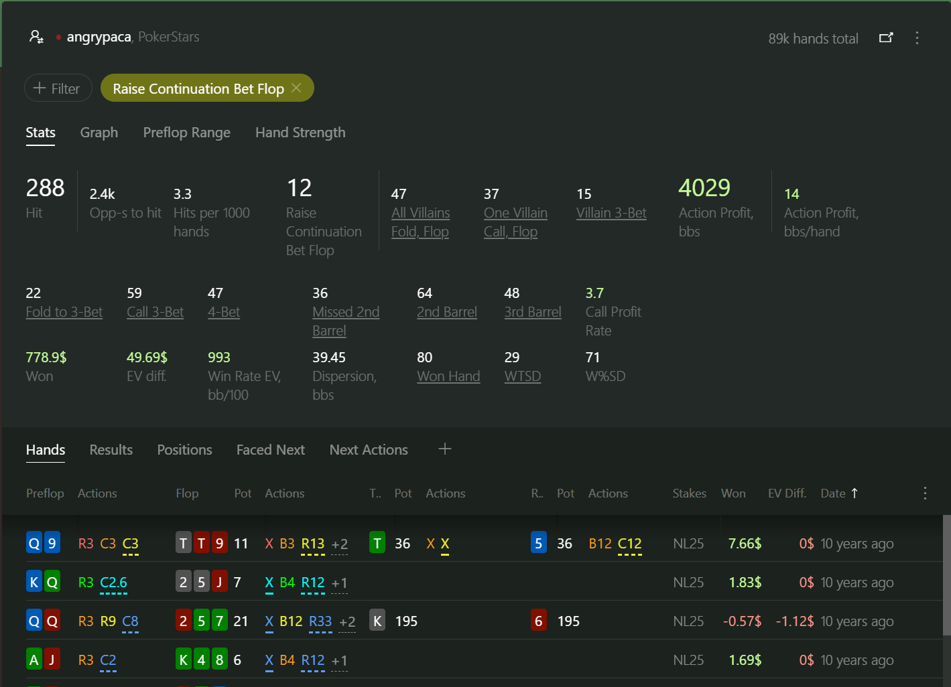Click the T T 9 flop cards
Screen dimensions: 951x687
point(202,543)
